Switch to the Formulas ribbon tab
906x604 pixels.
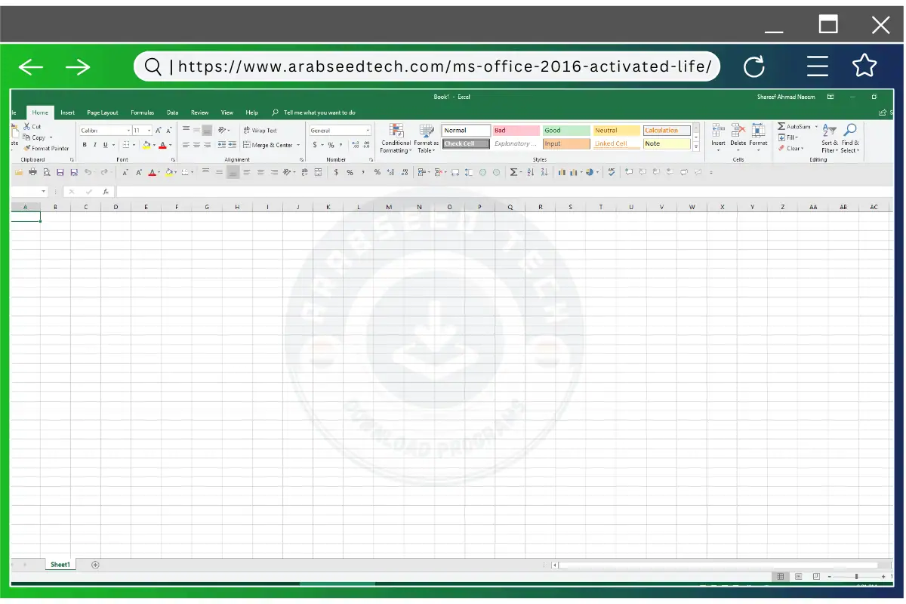click(x=142, y=112)
